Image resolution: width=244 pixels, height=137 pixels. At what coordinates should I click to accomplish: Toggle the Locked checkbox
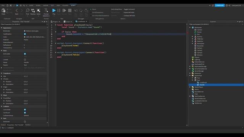coord(25,60)
